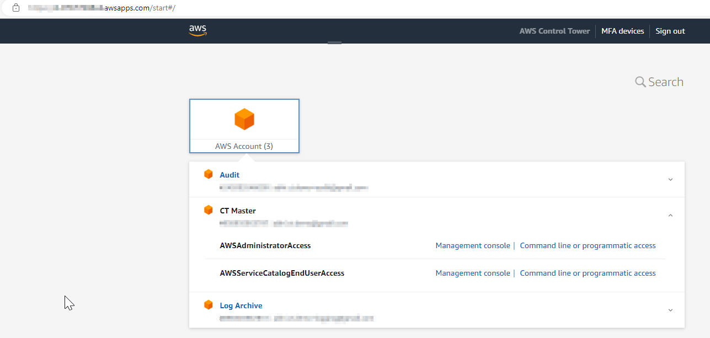Click the orange cube in AWS Account tile
710x338 pixels.
244,119
